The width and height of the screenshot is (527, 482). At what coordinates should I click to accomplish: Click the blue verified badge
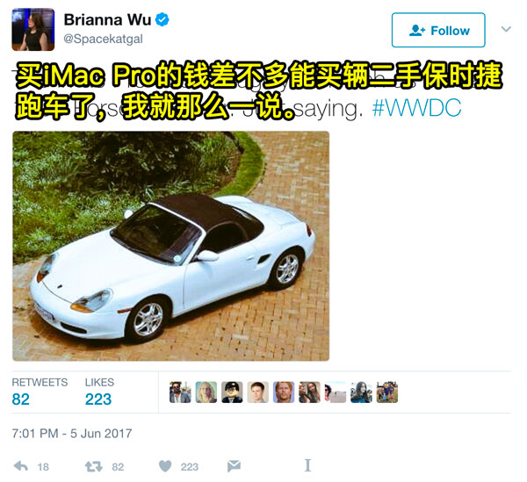(x=162, y=19)
